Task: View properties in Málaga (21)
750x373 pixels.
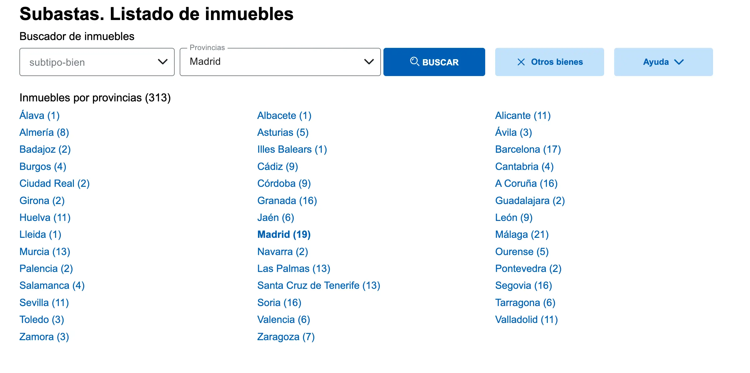Action: point(521,234)
